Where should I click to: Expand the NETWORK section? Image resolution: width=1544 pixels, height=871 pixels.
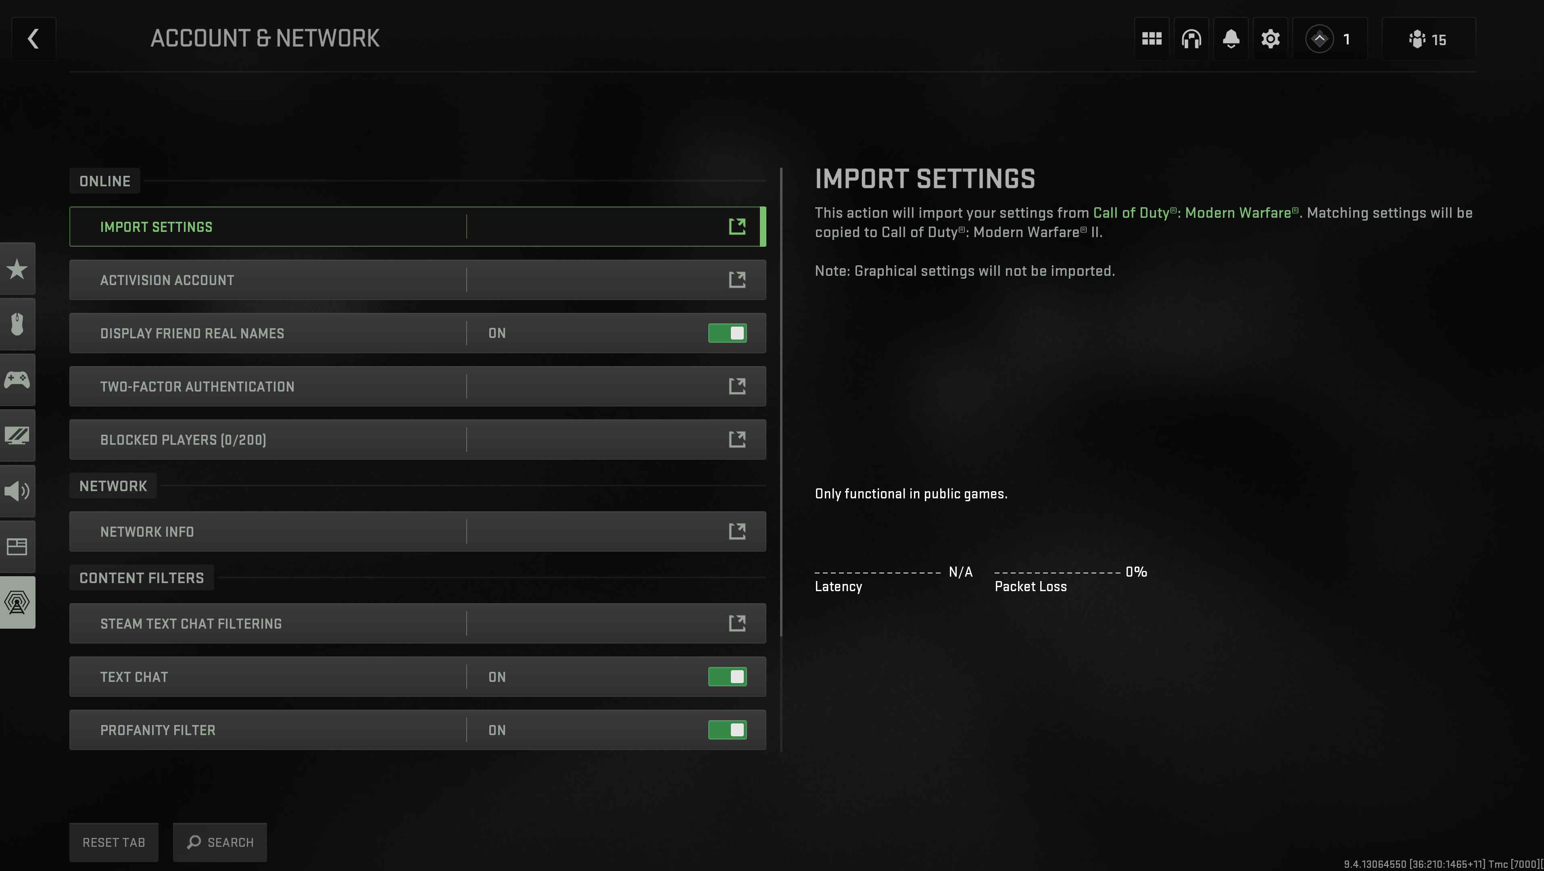(113, 486)
